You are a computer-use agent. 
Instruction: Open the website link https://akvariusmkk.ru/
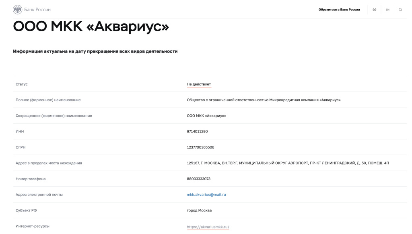[x=208, y=226]
